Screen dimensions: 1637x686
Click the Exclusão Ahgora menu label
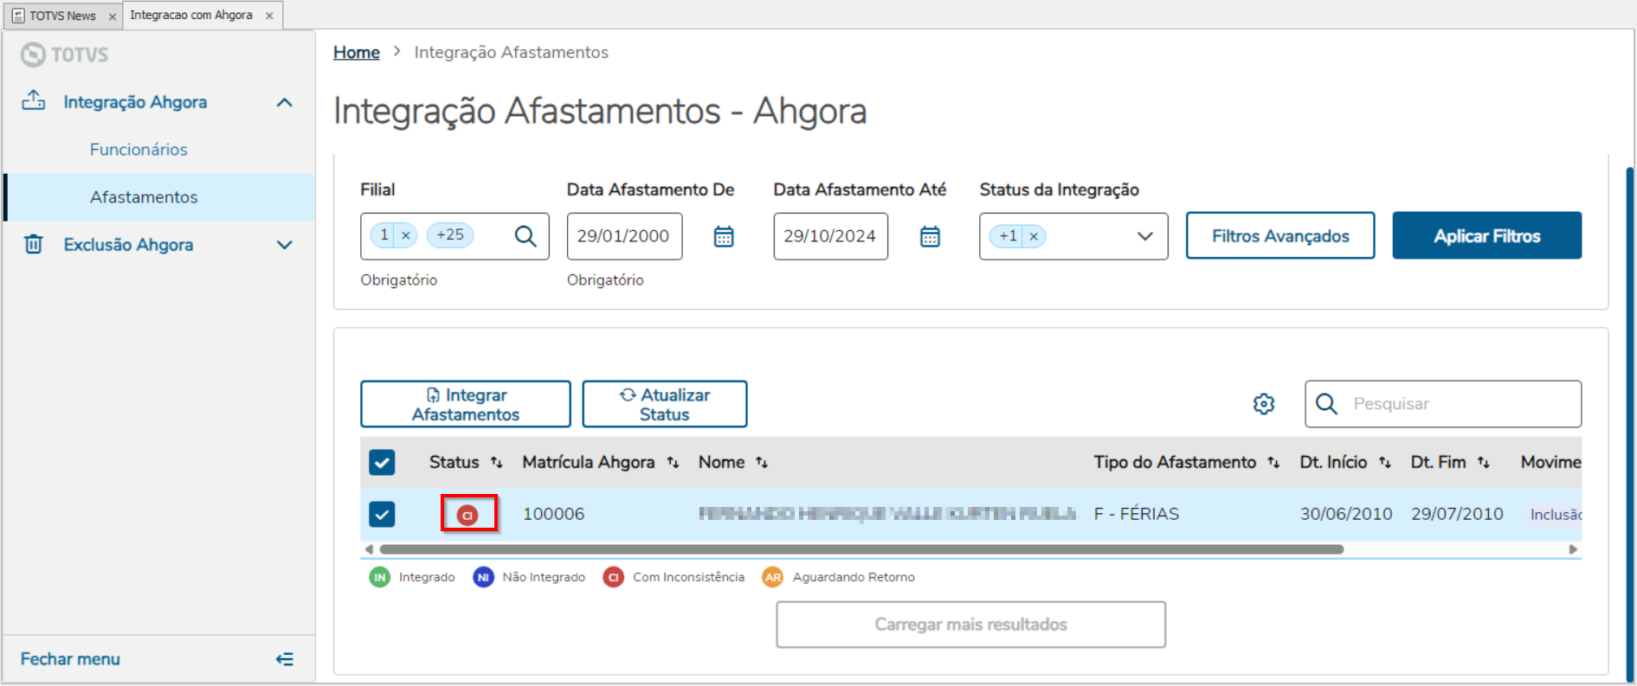128,245
